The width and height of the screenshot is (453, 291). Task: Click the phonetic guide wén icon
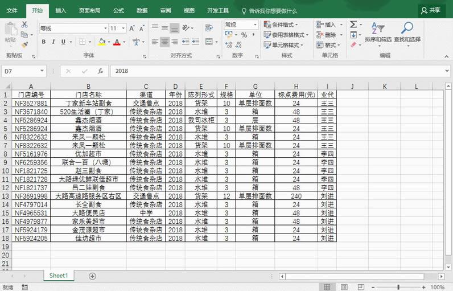[136, 42]
